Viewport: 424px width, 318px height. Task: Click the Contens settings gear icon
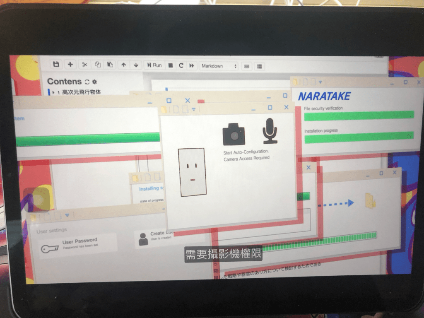click(94, 82)
